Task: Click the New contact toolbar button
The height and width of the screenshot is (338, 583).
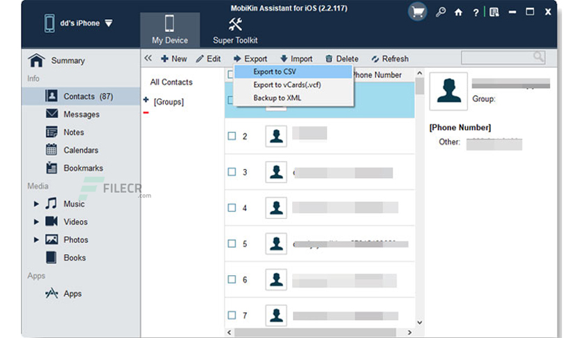Action: (x=174, y=59)
